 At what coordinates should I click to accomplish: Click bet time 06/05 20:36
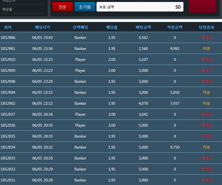pyautogui.click(x=42, y=114)
